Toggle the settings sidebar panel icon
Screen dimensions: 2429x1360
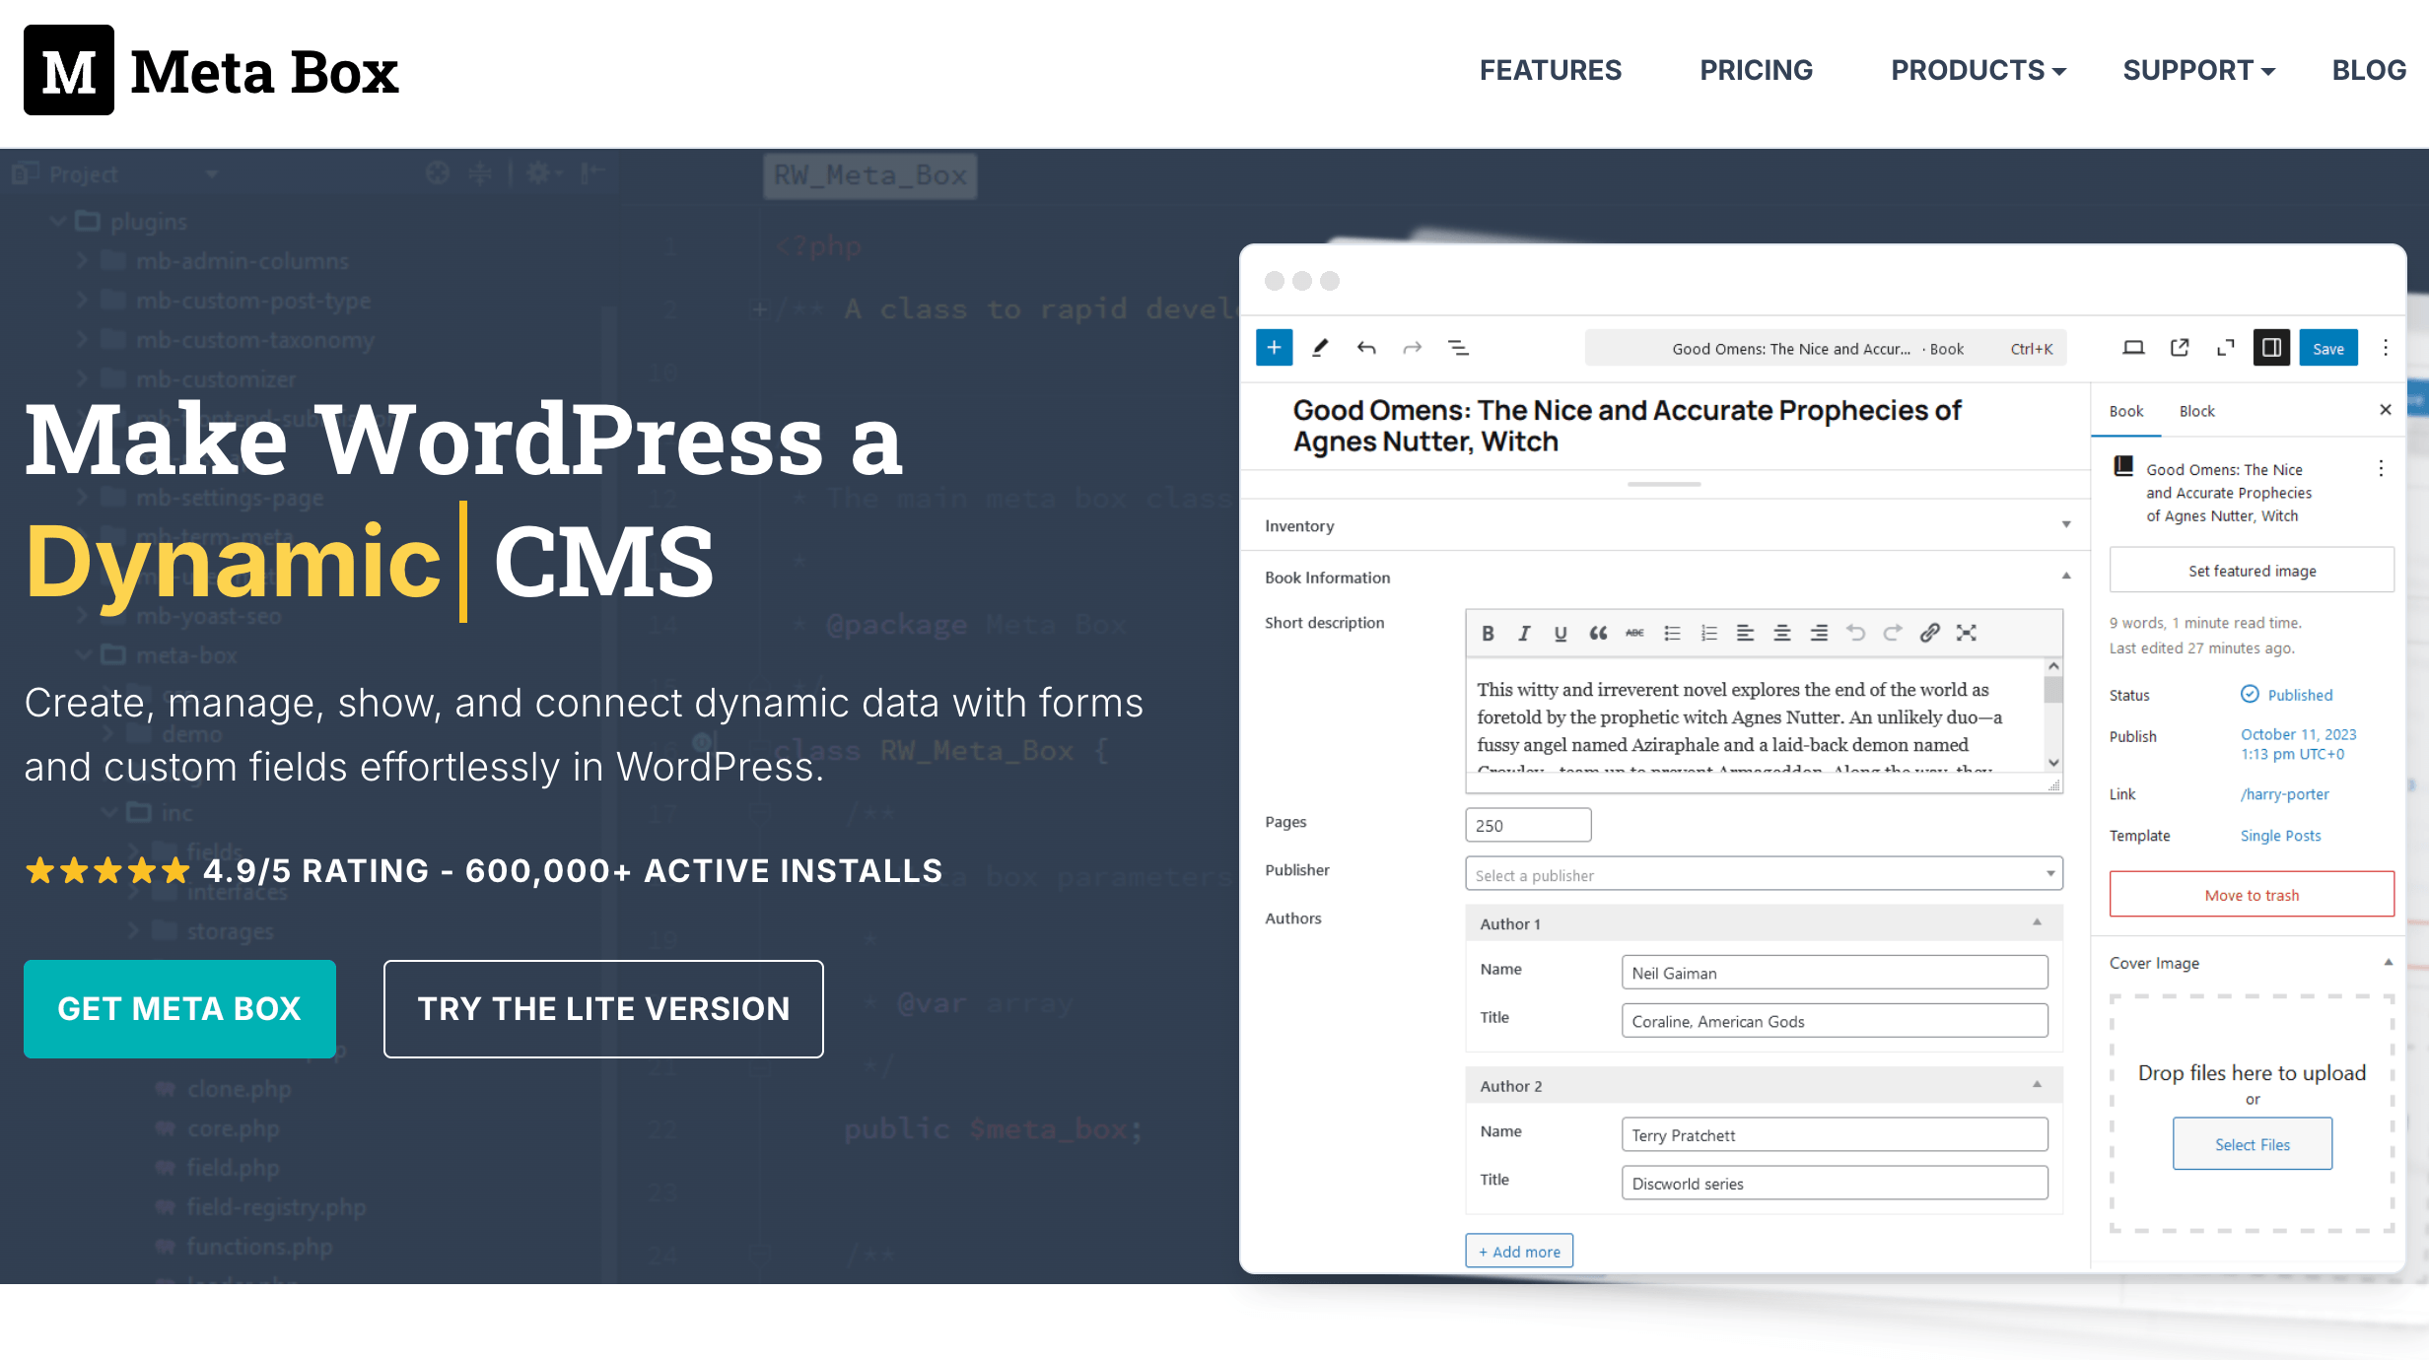2271,348
